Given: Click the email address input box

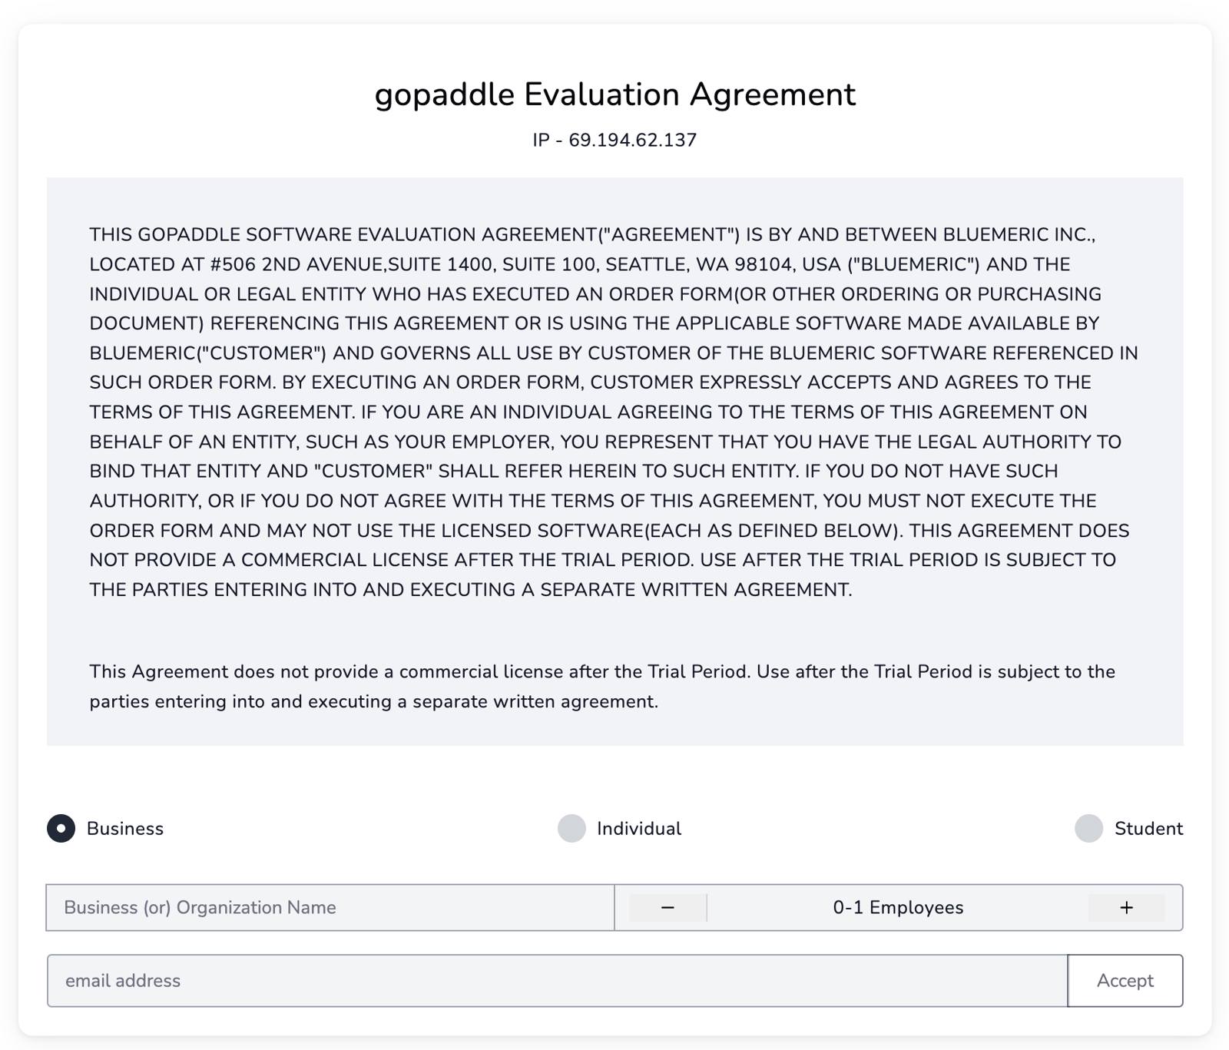Looking at the screenshot, I should (x=538, y=980).
